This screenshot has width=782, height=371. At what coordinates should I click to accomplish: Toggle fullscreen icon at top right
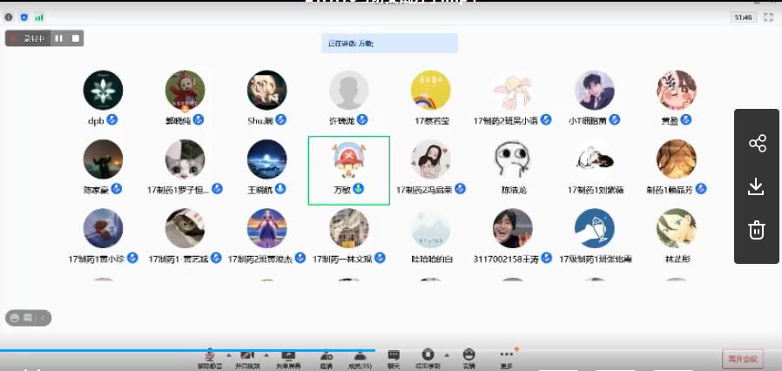[x=769, y=17]
